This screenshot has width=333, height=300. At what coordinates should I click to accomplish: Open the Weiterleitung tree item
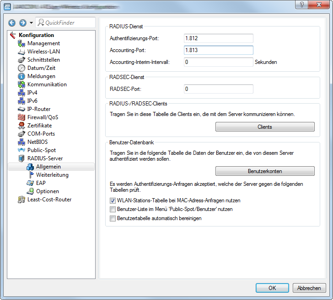pos(52,175)
